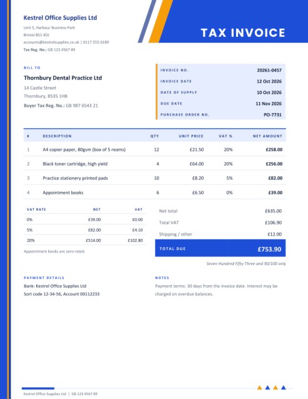This screenshot has height=399, width=308.
Task: Click the UNIT PRICE column header
Action: point(191,136)
